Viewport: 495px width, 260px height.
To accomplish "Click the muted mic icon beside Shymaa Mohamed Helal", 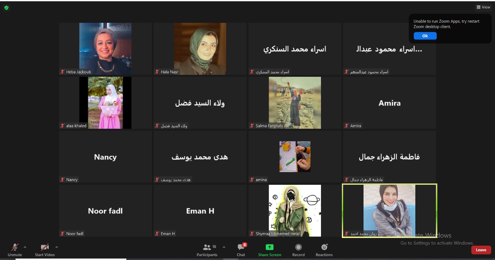I will [x=252, y=234].
